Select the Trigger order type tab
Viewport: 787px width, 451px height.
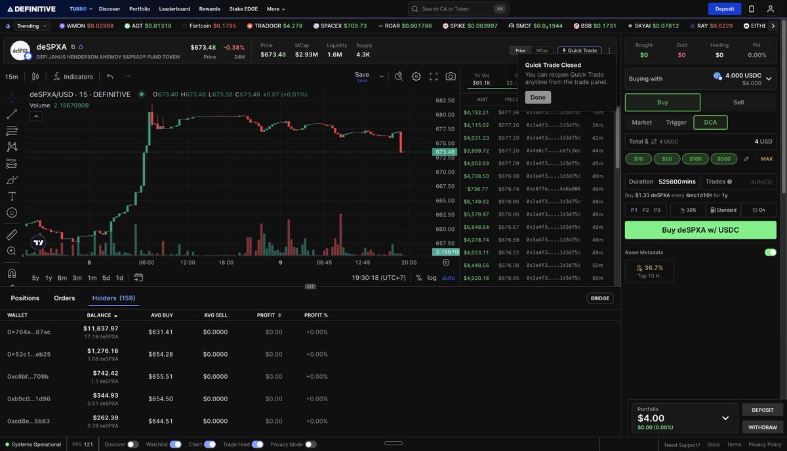click(x=676, y=123)
